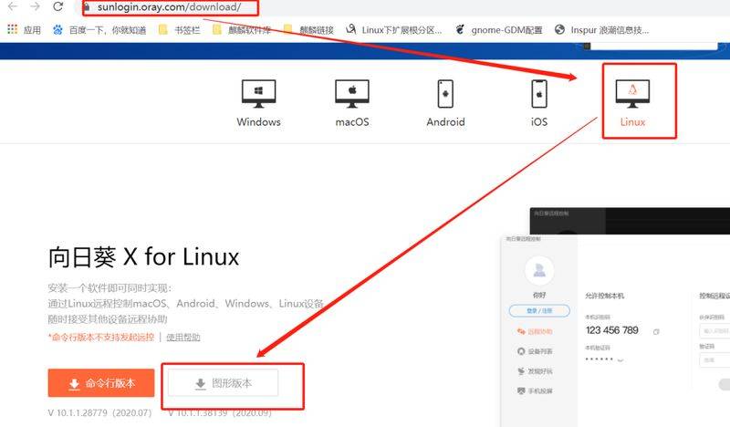Select the Android platform icon
Viewport: 730px width, 427px height.
click(x=445, y=94)
